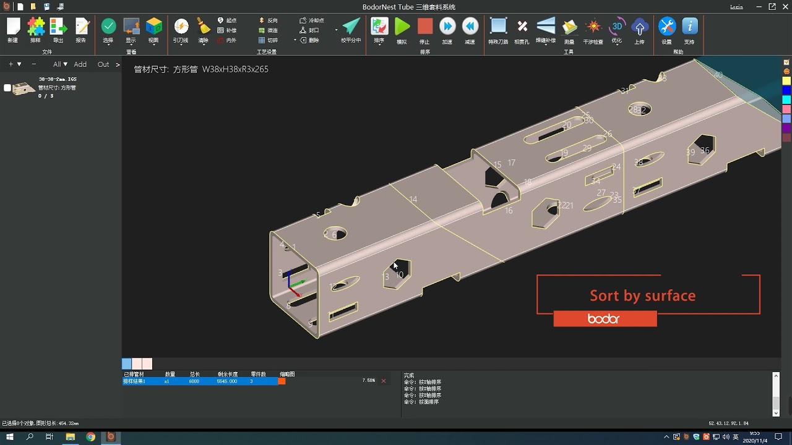The width and height of the screenshot is (792, 445).
Task: Open the 排序 (Sort) icon
Action: [x=379, y=26]
